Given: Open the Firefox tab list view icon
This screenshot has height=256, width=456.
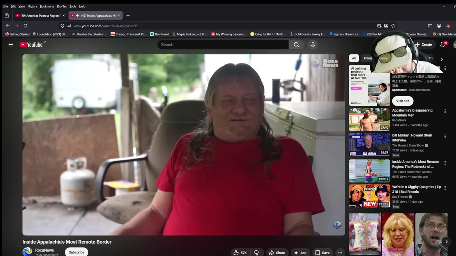Looking at the screenshot, I should click(7, 16).
